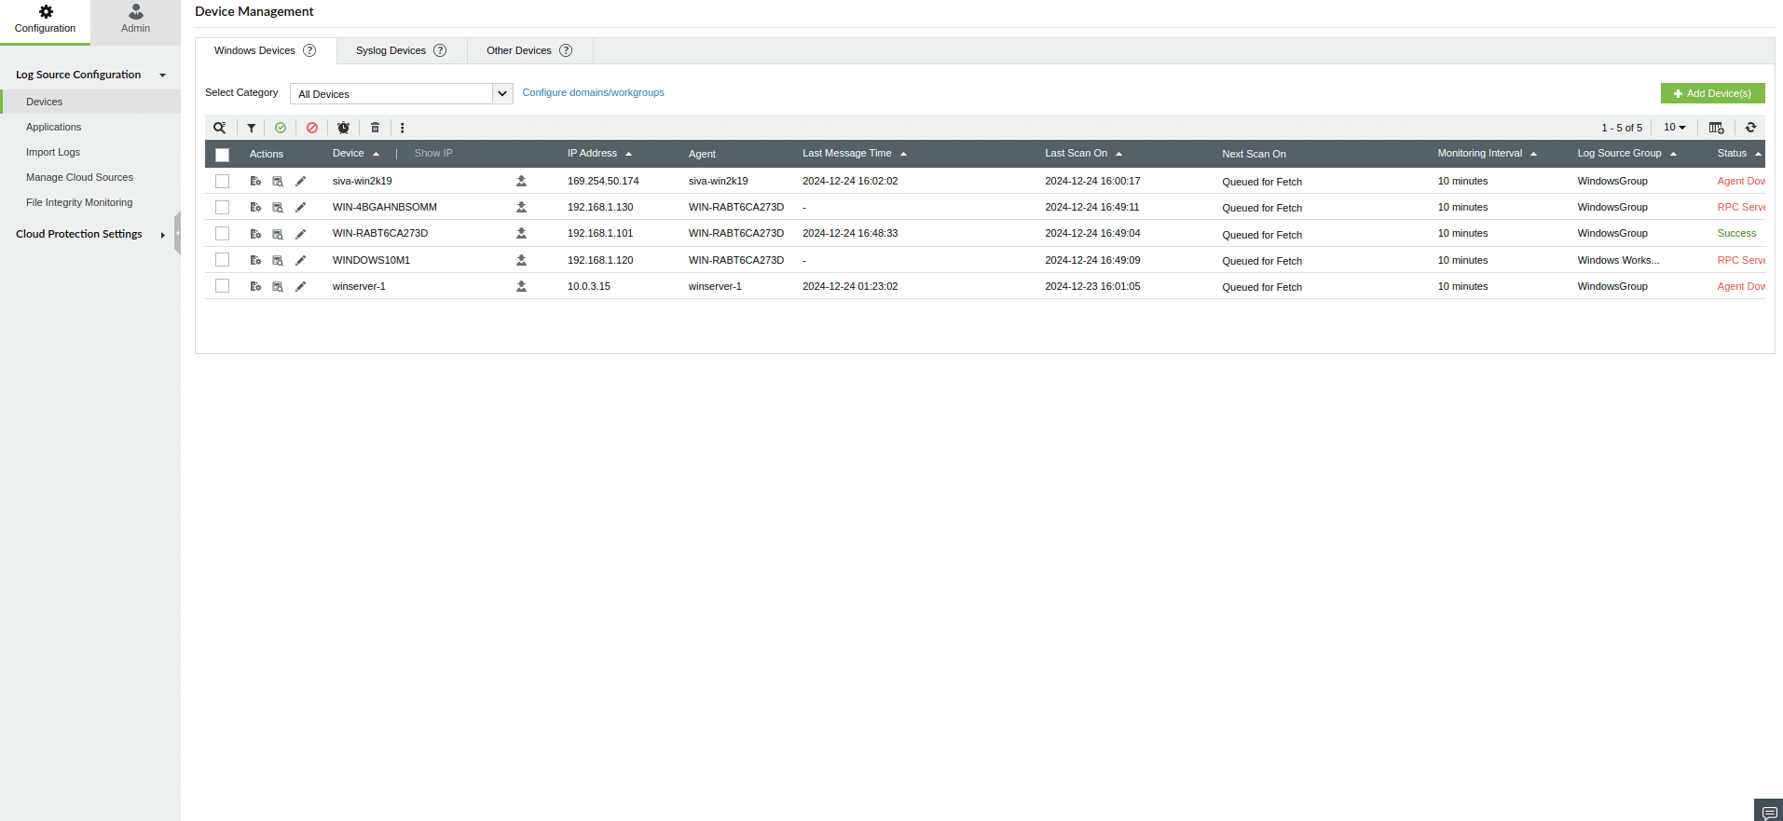Sort by Monitoring Interval column
1783x821 pixels.
coord(1487,153)
